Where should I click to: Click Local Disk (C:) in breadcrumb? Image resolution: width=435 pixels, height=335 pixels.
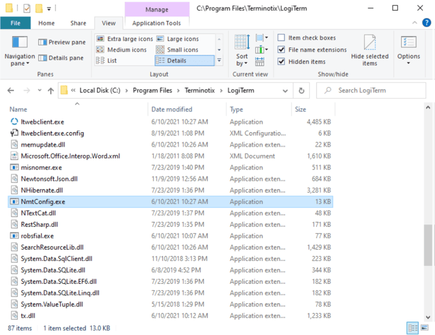pos(100,90)
